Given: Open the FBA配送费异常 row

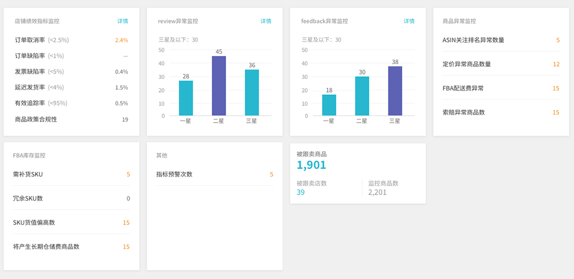Looking at the screenshot, I should (500, 88).
